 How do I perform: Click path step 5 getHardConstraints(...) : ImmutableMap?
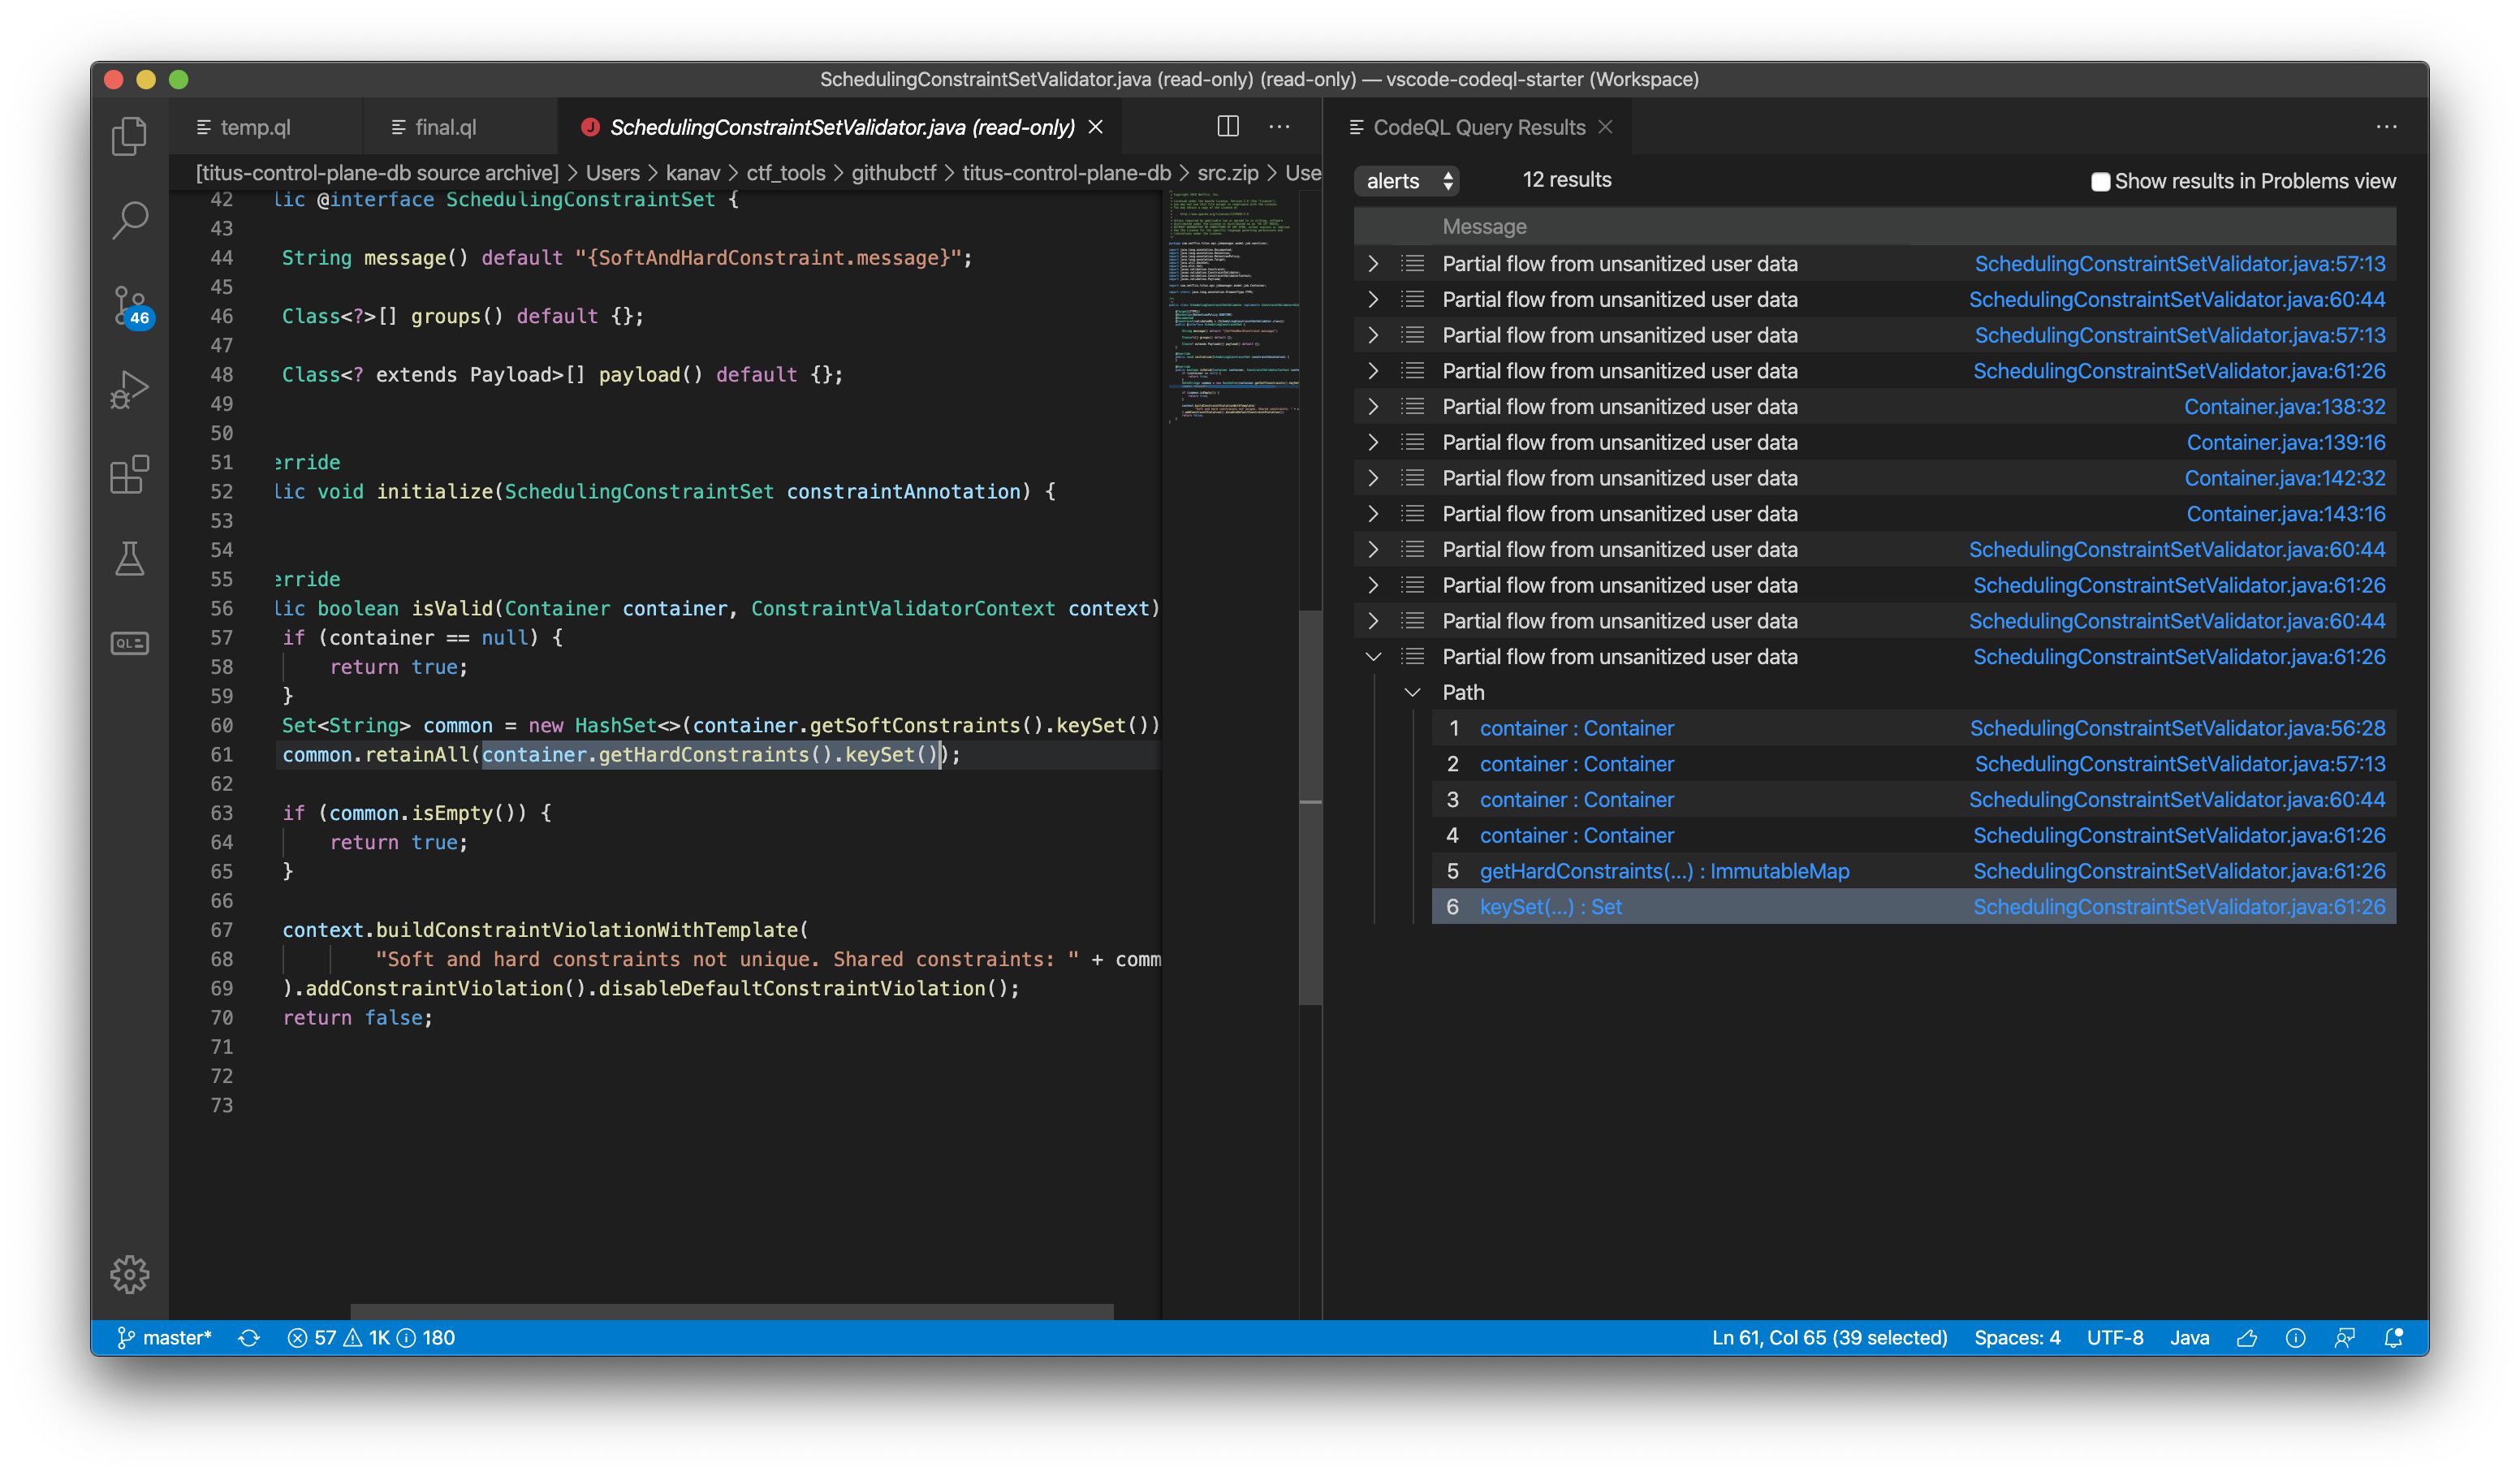(x=1664, y=871)
